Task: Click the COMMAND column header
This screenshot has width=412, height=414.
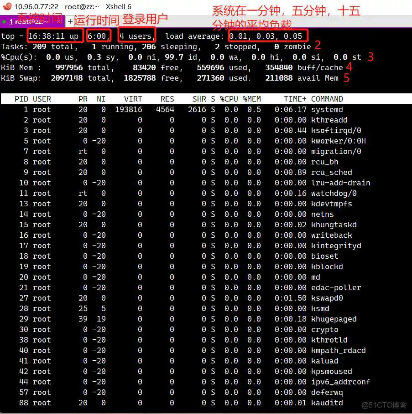Action: 327,98
